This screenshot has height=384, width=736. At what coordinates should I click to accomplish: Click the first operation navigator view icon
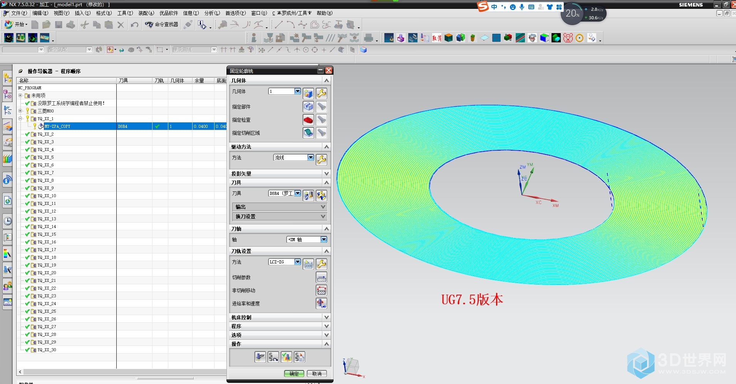pyautogui.click(x=9, y=38)
